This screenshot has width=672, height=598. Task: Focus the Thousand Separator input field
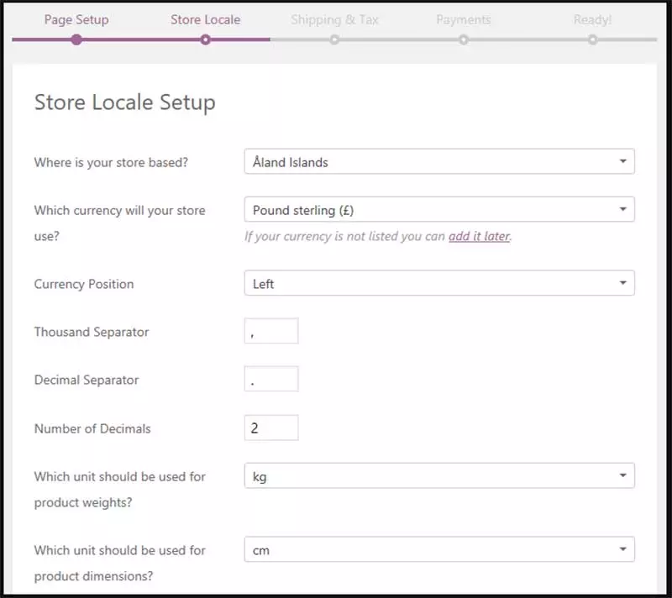point(271,331)
